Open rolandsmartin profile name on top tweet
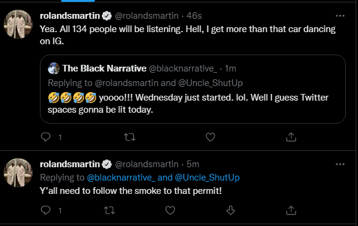The width and height of the screenshot is (358, 226). point(70,16)
